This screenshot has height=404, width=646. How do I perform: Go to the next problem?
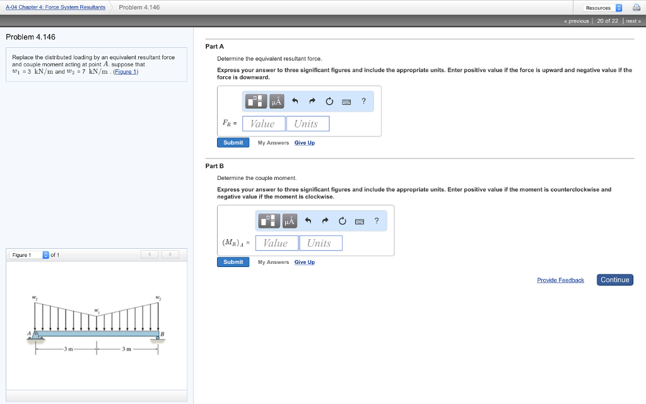click(633, 21)
